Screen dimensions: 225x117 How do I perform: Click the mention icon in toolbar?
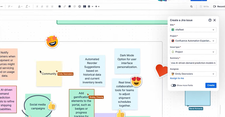point(75,6)
